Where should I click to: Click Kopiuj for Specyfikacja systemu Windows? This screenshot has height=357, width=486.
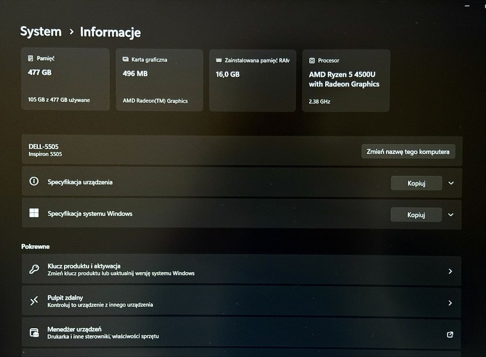point(416,215)
